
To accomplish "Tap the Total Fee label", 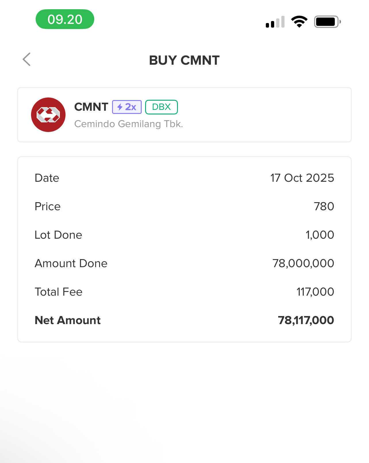I will point(58,292).
